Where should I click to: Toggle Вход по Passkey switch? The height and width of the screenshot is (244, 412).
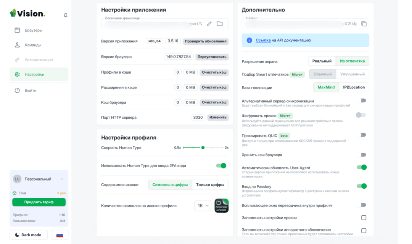pyautogui.click(x=362, y=186)
